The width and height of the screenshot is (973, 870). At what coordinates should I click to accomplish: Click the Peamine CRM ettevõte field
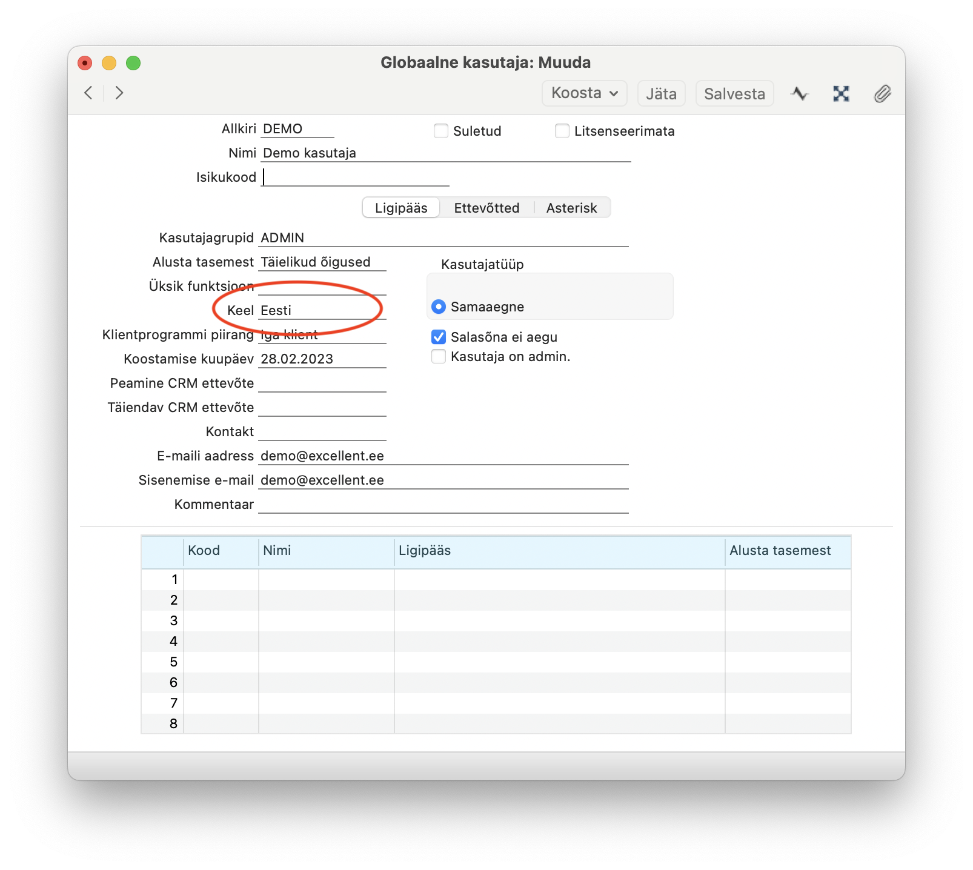[322, 384]
